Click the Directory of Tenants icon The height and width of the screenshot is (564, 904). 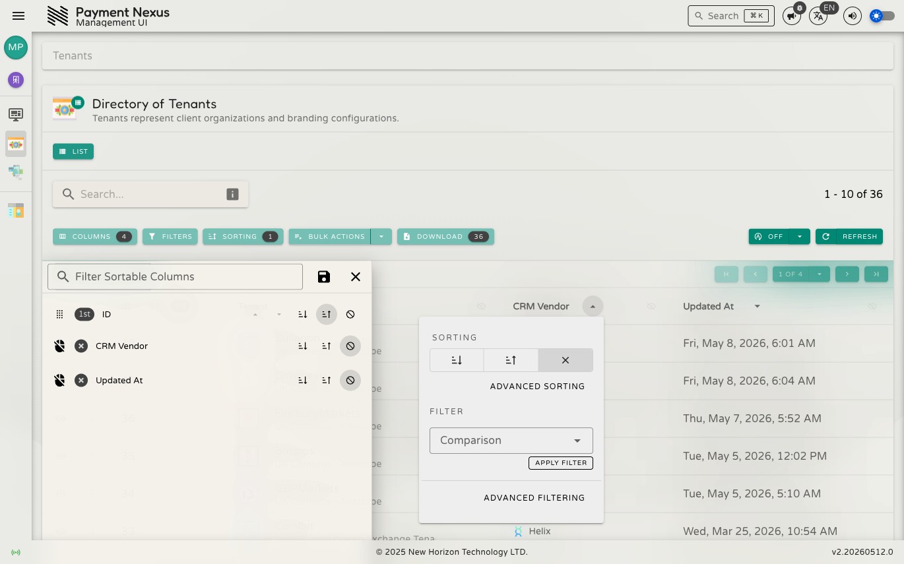[x=68, y=109]
